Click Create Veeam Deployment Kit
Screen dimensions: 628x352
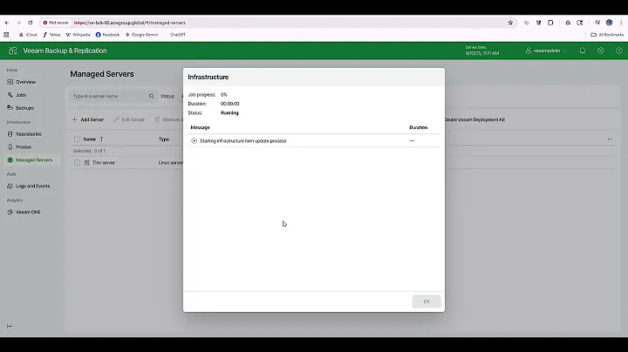[474, 119]
